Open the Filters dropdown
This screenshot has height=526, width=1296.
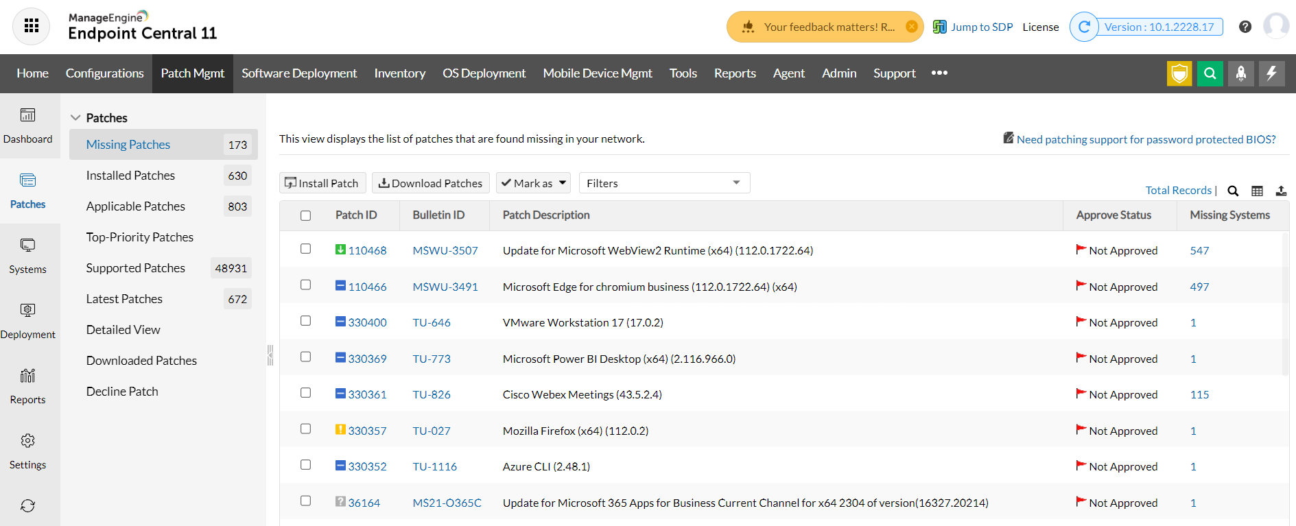[x=664, y=183]
